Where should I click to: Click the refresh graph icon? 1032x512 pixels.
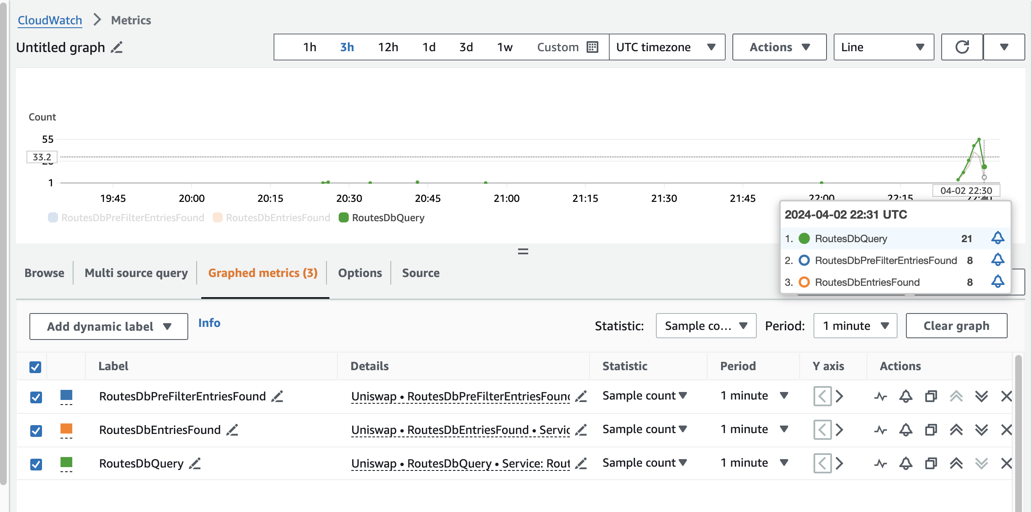tap(962, 47)
